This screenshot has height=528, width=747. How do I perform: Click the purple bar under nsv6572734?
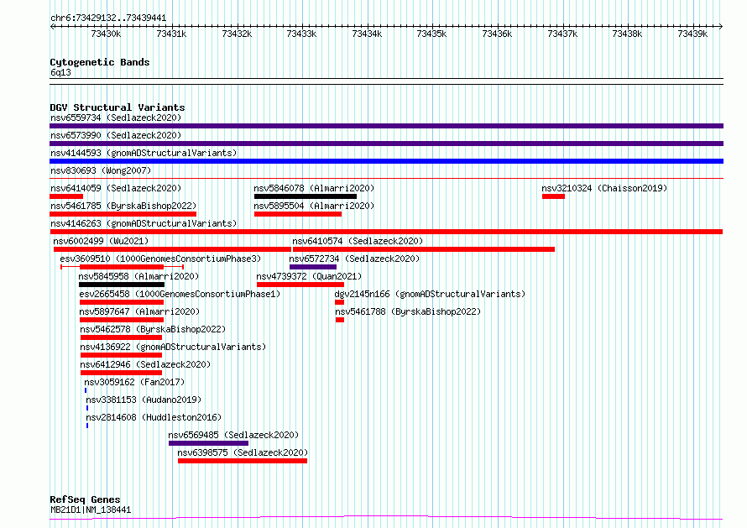(x=313, y=267)
